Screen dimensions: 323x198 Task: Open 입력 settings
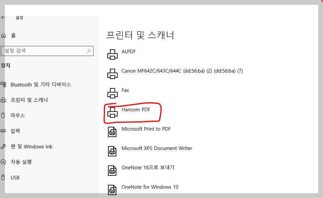click(x=15, y=131)
